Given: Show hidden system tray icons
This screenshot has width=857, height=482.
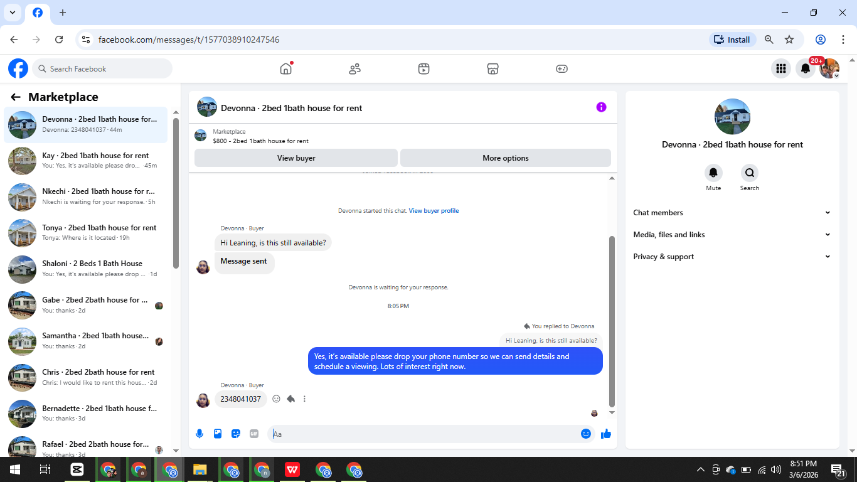Looking at the screenshot, I should tap(701, 469).
